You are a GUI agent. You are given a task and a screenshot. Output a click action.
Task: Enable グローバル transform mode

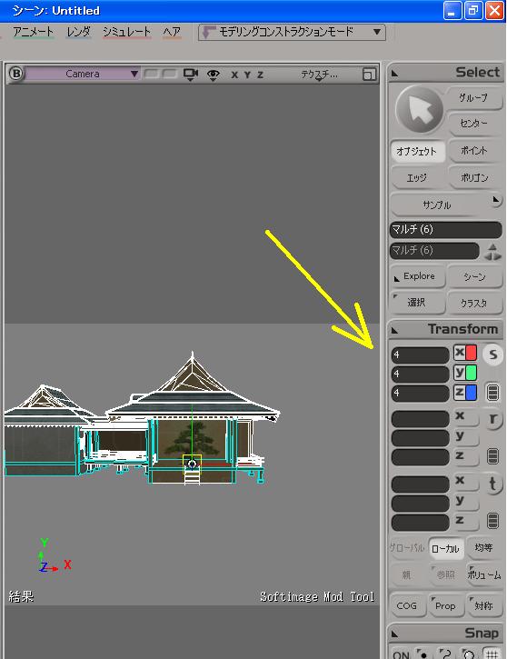click(x=407, y=548)
